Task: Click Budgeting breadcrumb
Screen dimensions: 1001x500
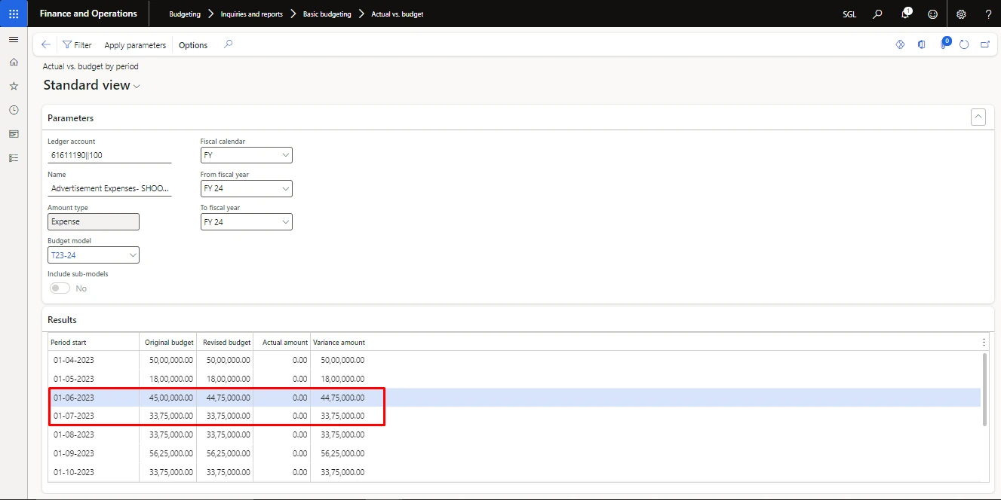Action: 185,14
